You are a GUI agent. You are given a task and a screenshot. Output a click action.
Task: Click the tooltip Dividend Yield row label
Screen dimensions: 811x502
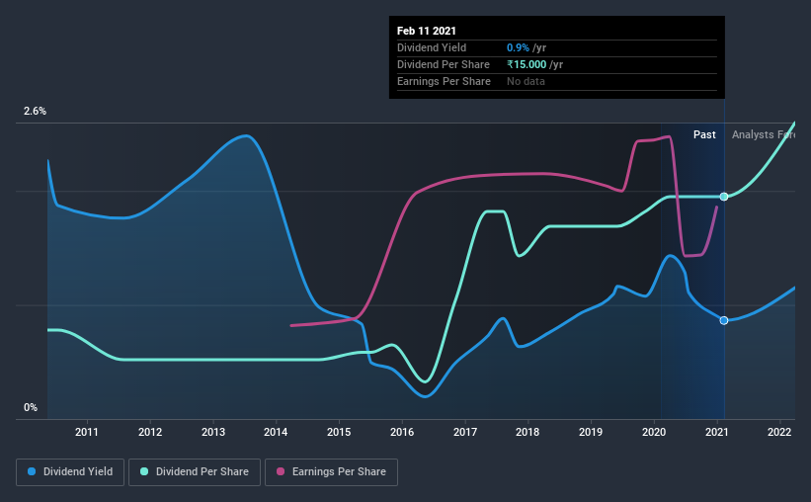click(x=432, y=47)
